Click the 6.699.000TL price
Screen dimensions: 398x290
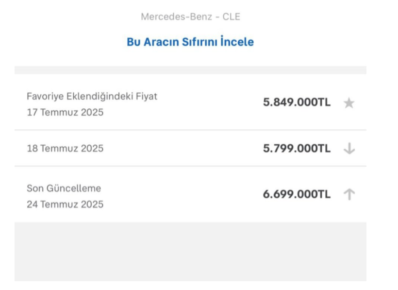[297, 194]
